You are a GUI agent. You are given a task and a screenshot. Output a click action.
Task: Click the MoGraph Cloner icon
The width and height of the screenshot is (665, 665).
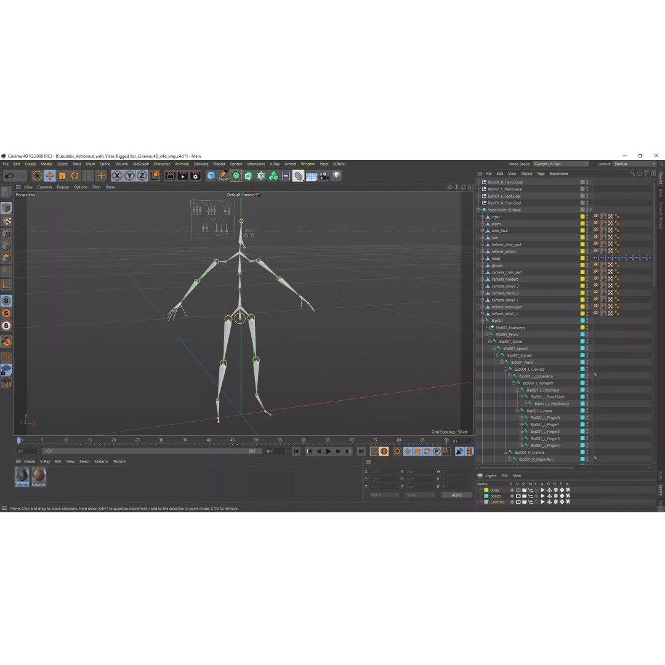[273, 175]
